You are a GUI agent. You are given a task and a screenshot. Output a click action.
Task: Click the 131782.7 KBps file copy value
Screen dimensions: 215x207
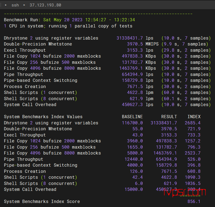pos(139,62)
